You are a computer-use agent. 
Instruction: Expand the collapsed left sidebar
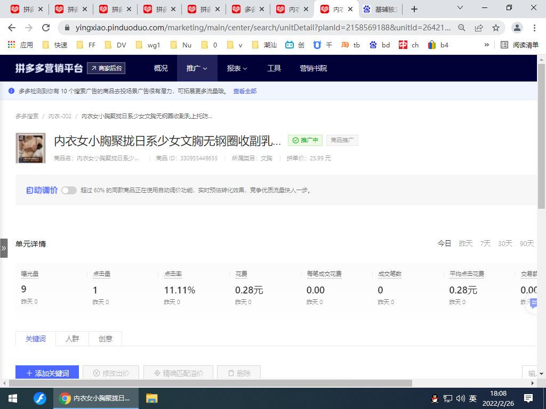point(4,248)
